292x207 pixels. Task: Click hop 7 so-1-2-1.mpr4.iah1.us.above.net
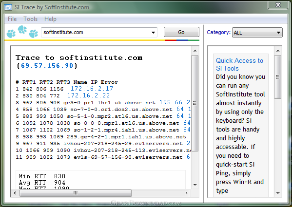[126, 130]
